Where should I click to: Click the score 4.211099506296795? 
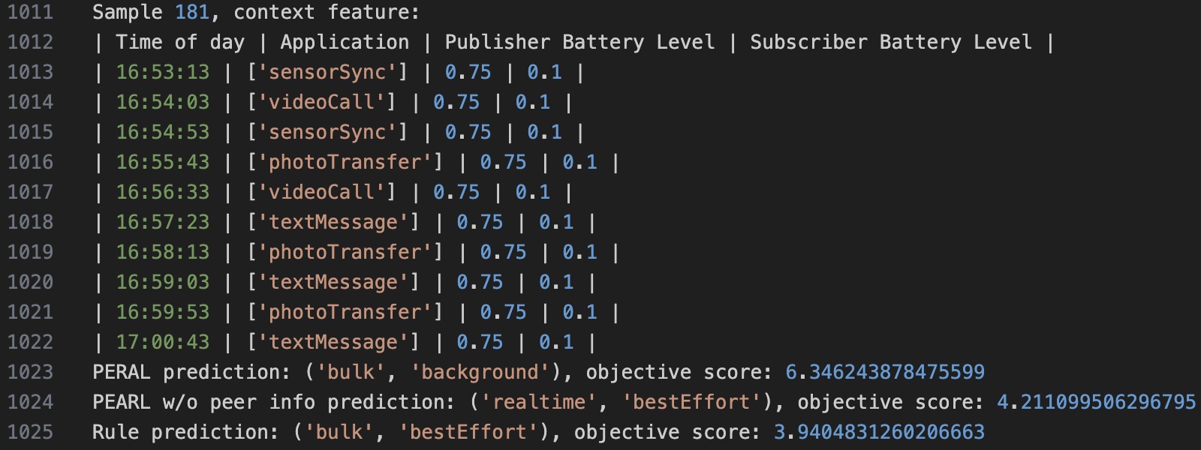click(x=1097, y=402)
